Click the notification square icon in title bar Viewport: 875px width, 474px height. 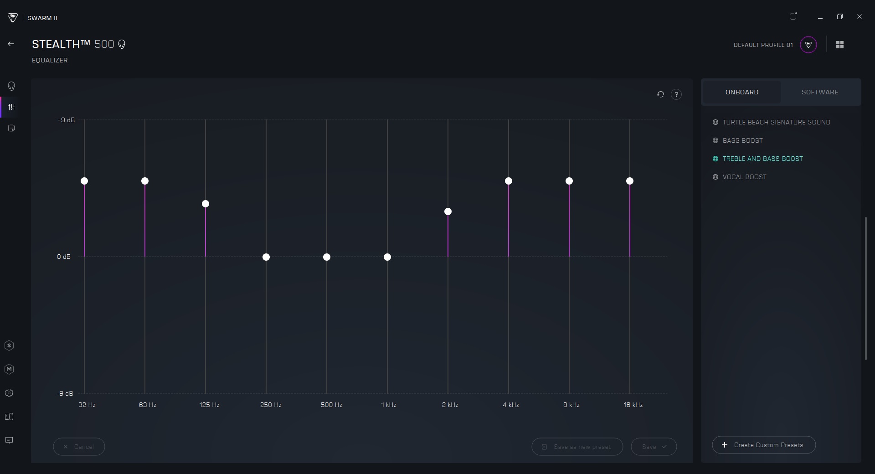click(793, 16)
